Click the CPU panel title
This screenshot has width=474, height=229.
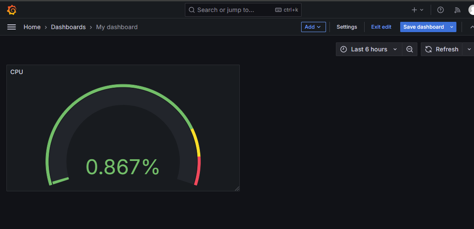pyautogui.click(x=17, y=72)
